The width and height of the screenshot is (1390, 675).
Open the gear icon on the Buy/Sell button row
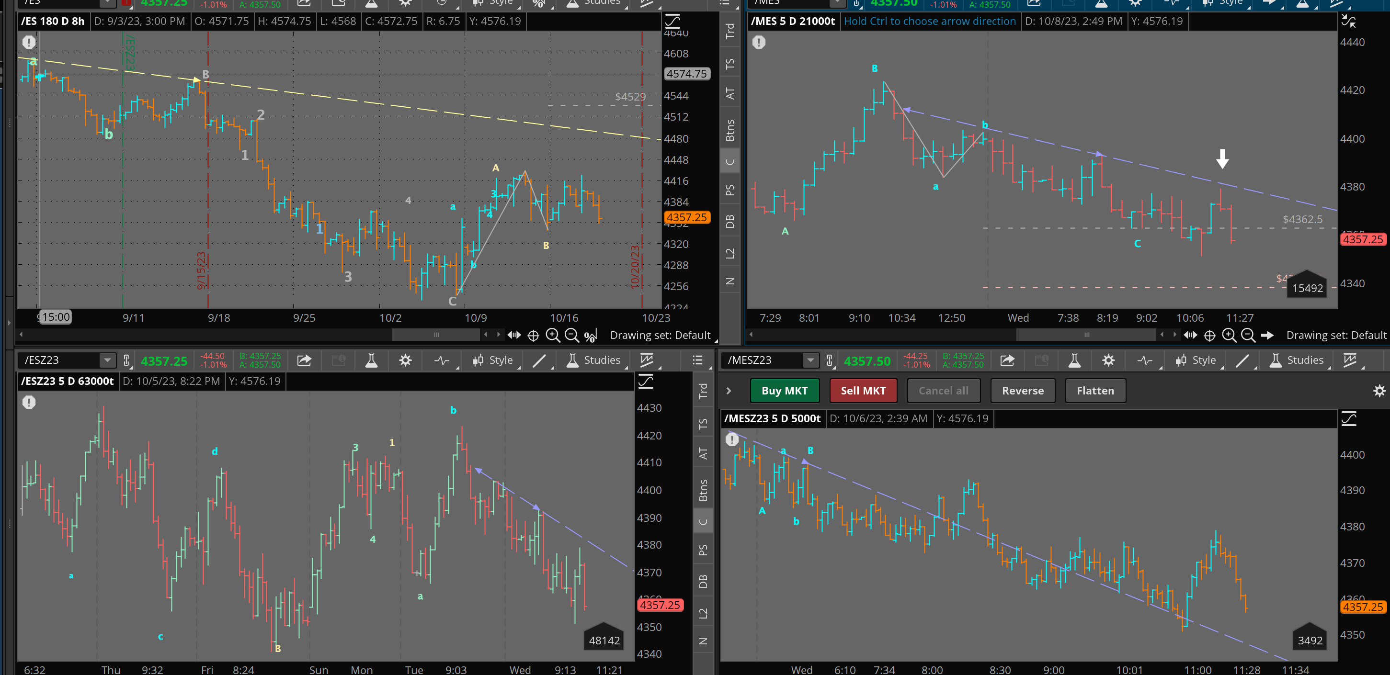pyautogui.click(x=1379, y=391)
